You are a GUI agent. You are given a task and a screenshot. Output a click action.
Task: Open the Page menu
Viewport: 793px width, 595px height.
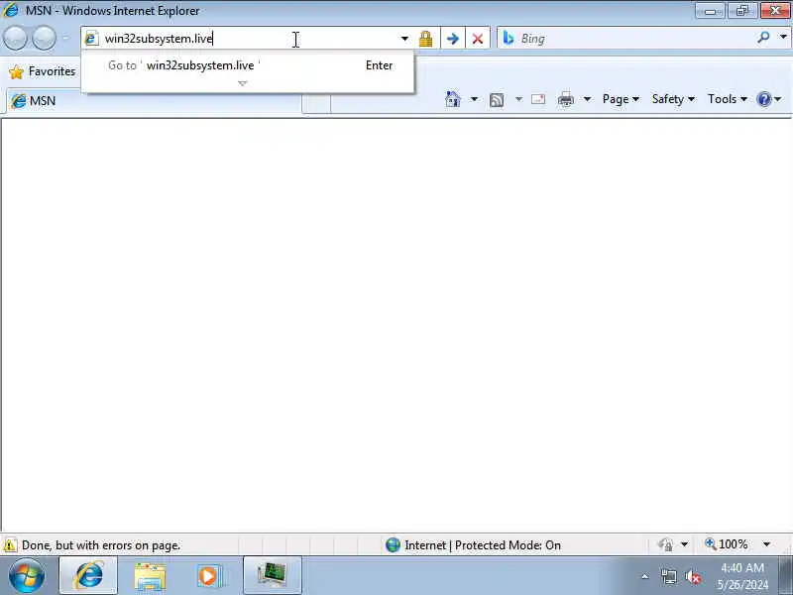(x=621, y=99)
